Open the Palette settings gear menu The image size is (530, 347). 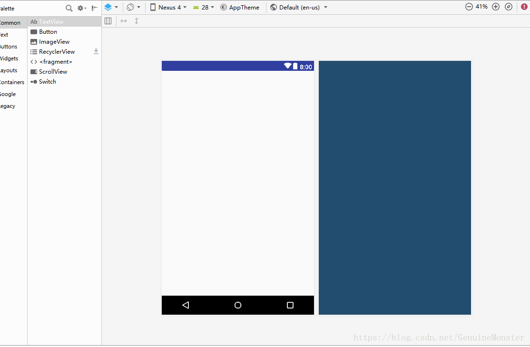coord(82,8)
